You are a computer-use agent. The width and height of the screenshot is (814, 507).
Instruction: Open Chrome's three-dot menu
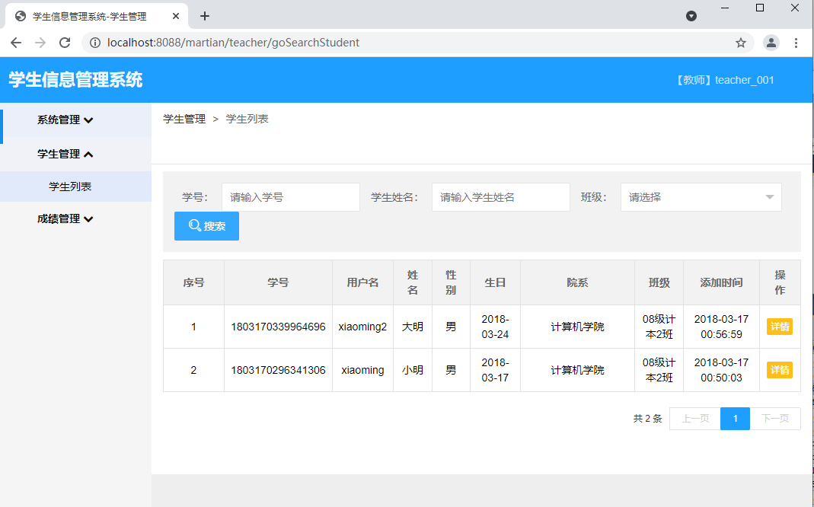(x=796, y=43)
